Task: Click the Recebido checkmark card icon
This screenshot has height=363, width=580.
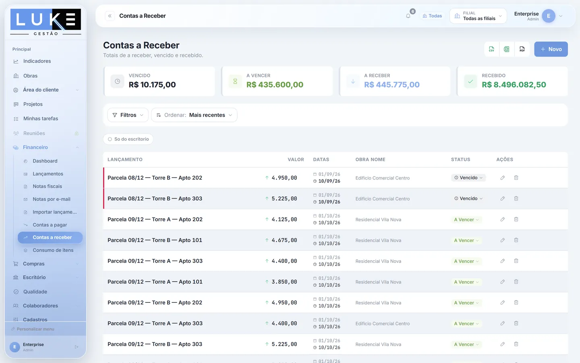Action: (470, 81)
